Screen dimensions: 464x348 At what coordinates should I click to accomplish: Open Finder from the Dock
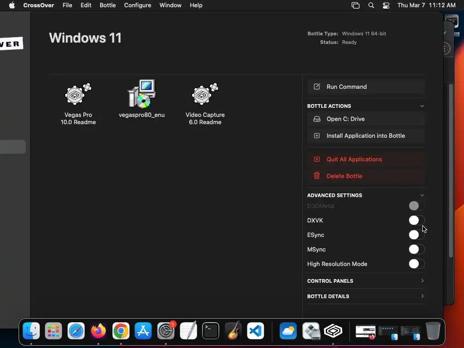[31, 331]
